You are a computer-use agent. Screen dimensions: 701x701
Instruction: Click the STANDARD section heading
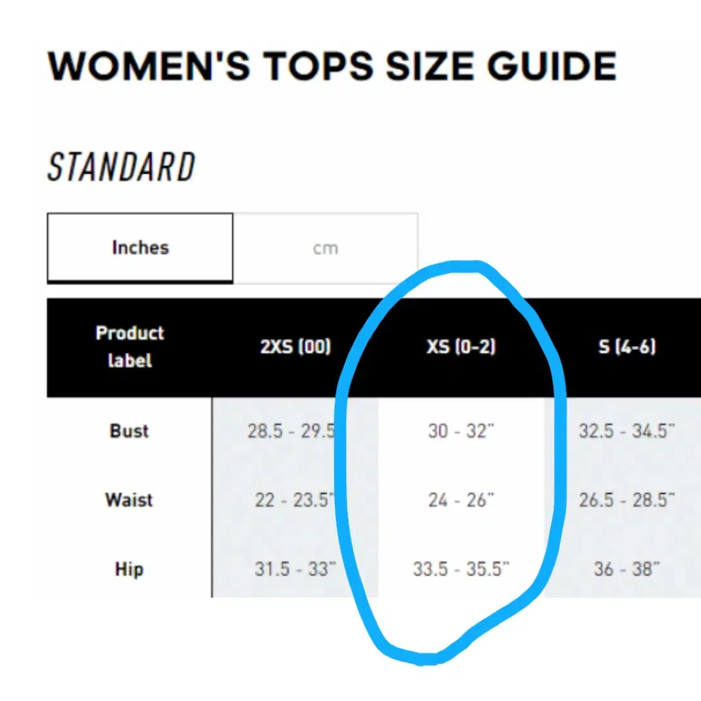[x=121, y=166]
